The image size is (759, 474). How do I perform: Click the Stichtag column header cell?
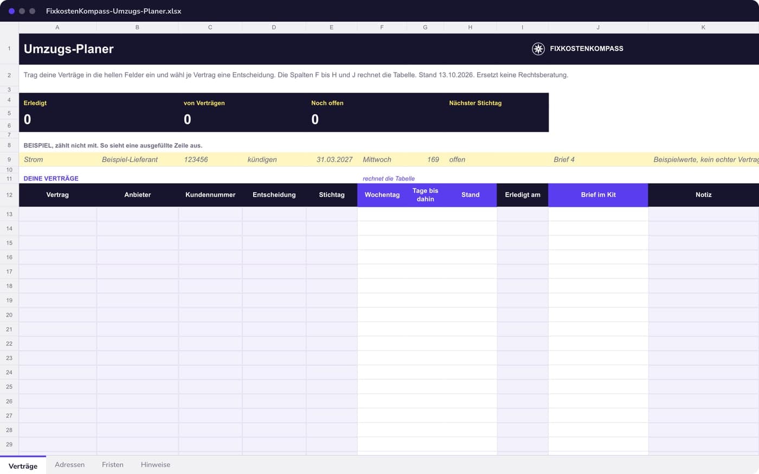click(332, 195)
